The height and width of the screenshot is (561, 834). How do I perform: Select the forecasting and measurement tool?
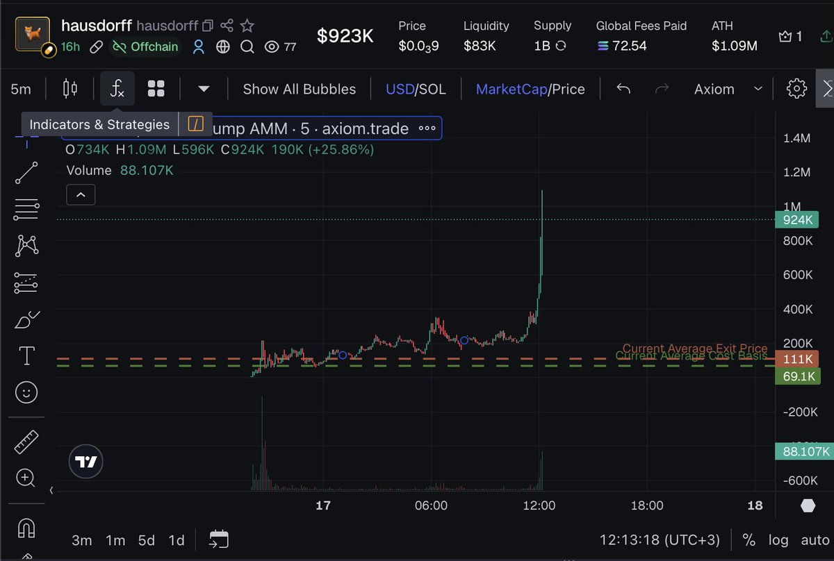point(26,283)
